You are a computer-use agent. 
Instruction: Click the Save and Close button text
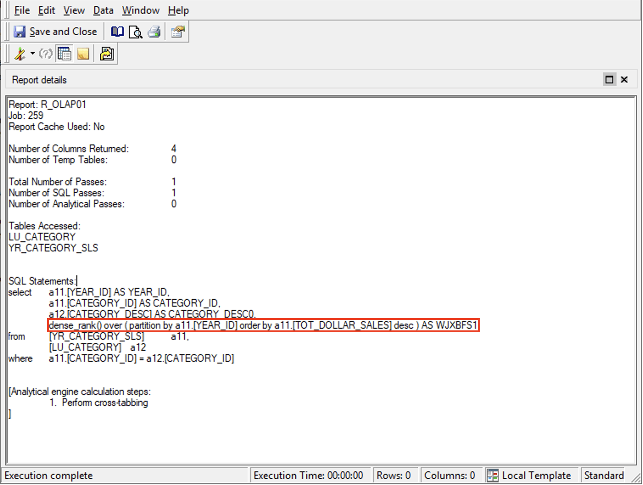[x=63, y=32]
